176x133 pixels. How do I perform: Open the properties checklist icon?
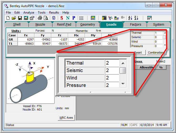32,18
